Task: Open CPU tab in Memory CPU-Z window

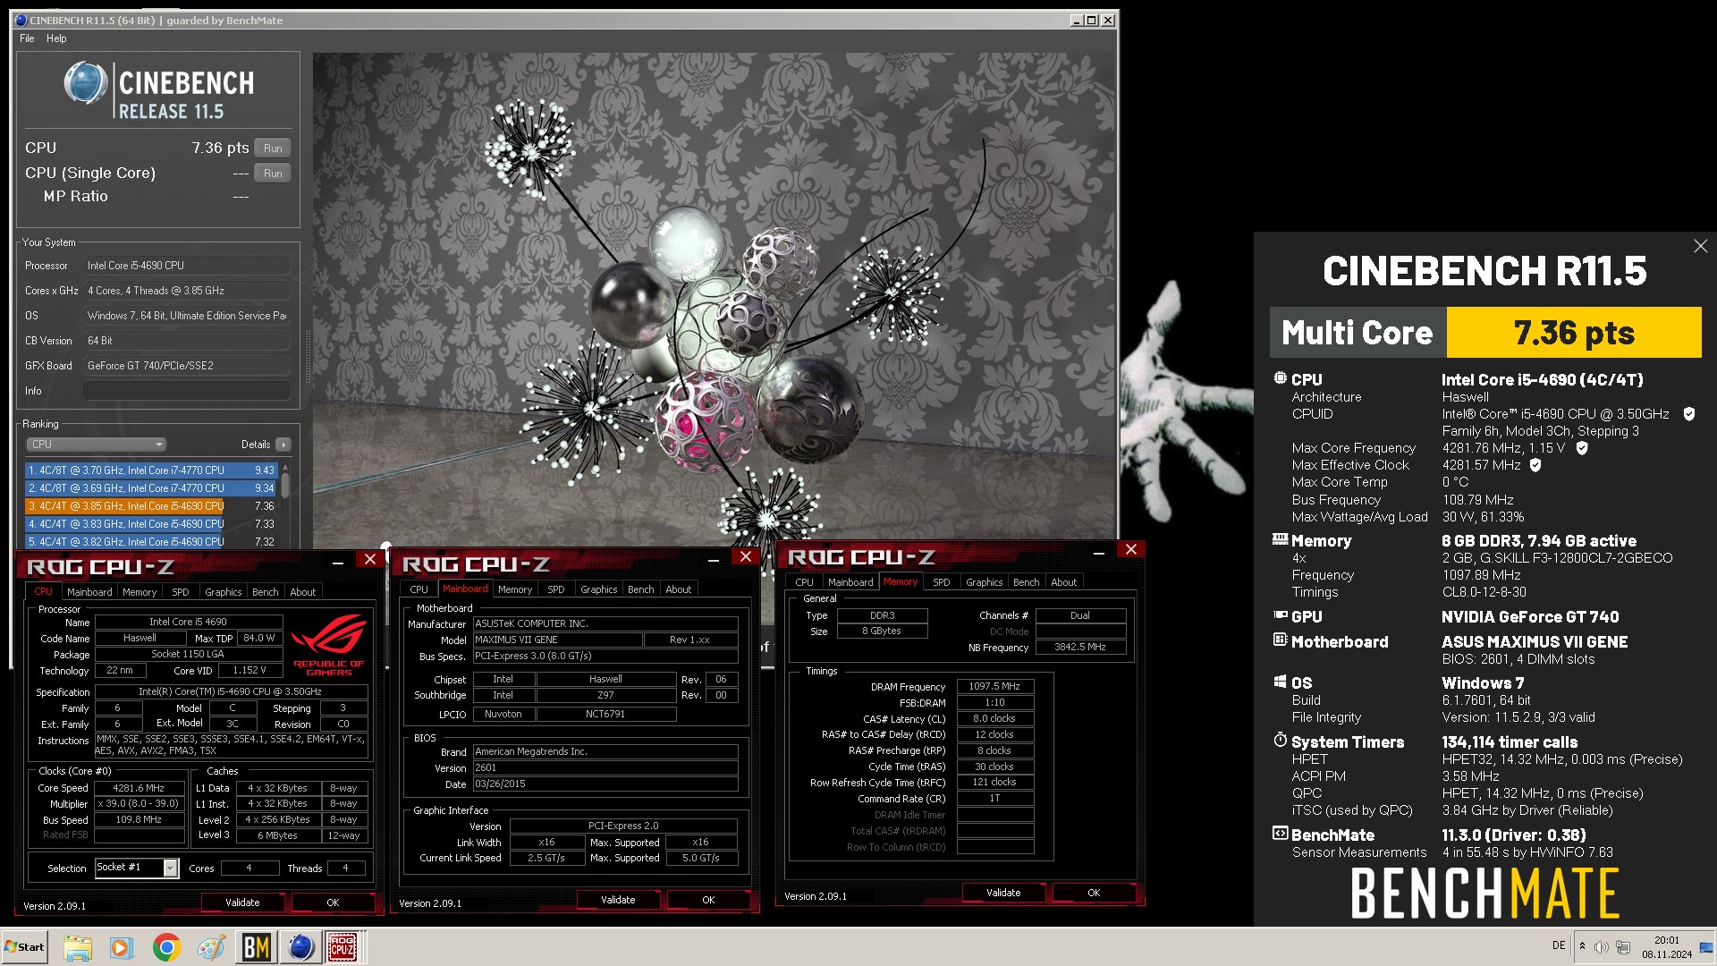Action: (805, 582)
